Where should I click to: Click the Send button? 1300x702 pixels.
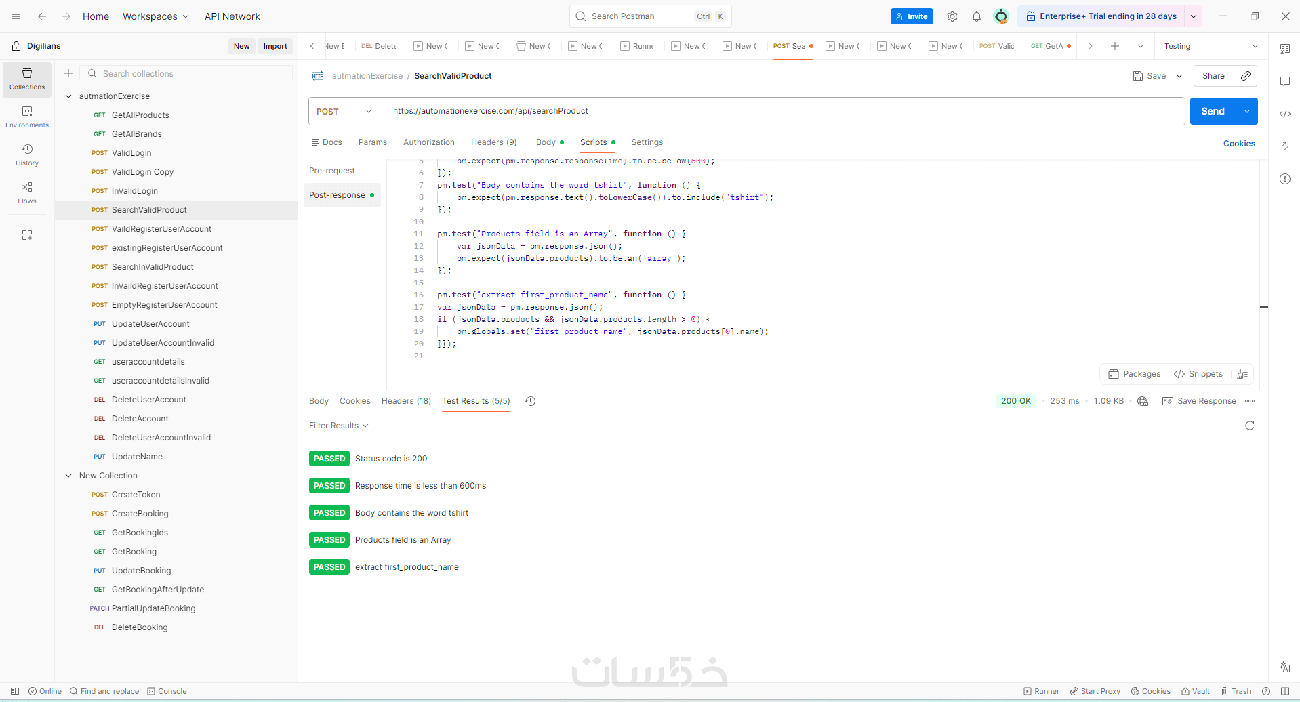click(1213, 111)
